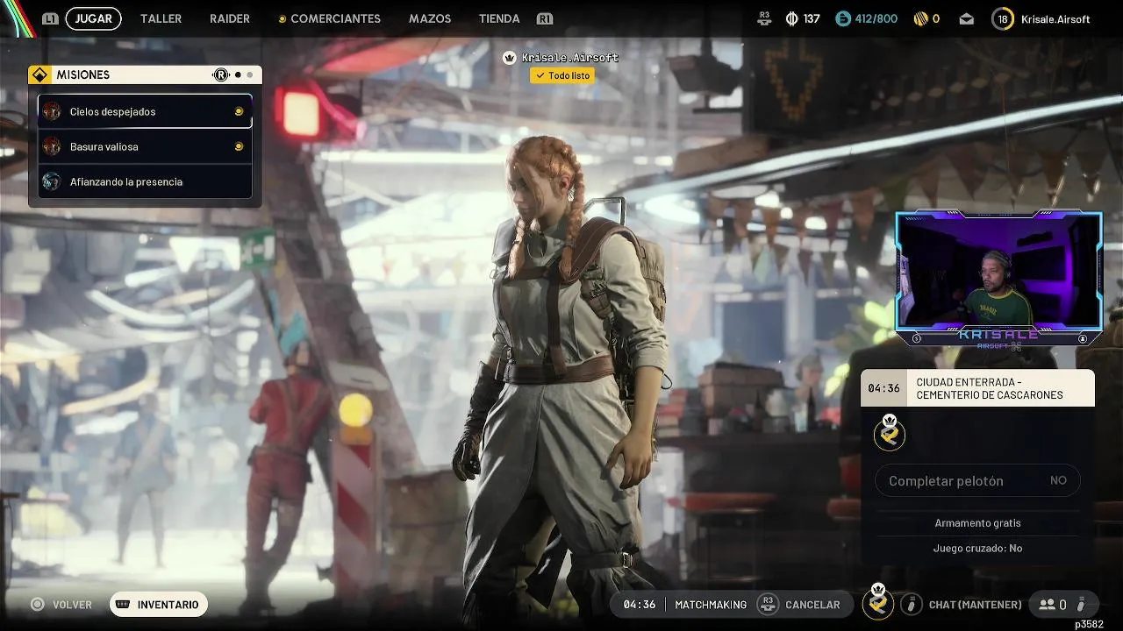Viewport: 1123px width, 631px height.
Task: Click the yellow marker on Basura valiosa
Action: tap(239, 146)
